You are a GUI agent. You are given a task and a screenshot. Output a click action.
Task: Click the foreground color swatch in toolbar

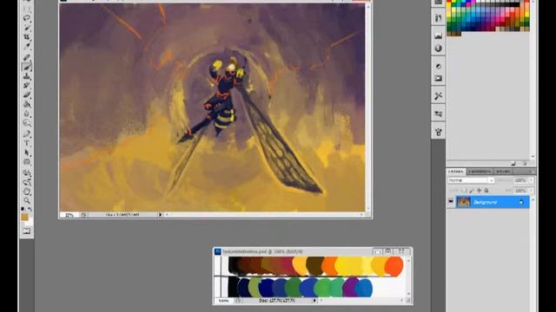pos(24,218)
